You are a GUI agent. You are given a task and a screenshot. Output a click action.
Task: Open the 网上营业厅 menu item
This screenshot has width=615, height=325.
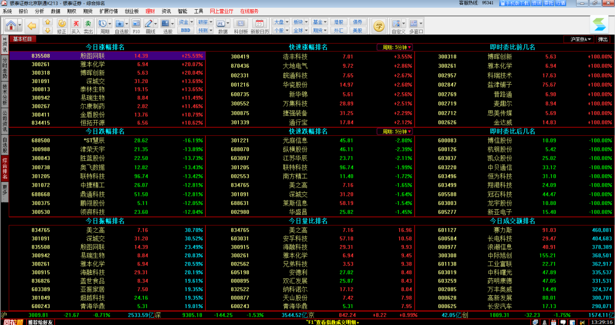point(221,11)
